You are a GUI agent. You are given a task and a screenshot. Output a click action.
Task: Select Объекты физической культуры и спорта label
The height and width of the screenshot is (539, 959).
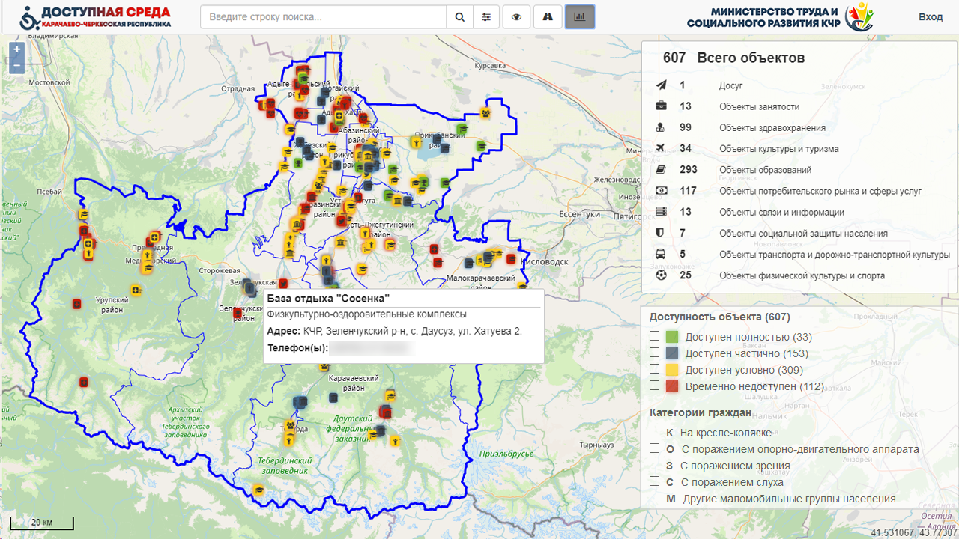coord(802,275)
